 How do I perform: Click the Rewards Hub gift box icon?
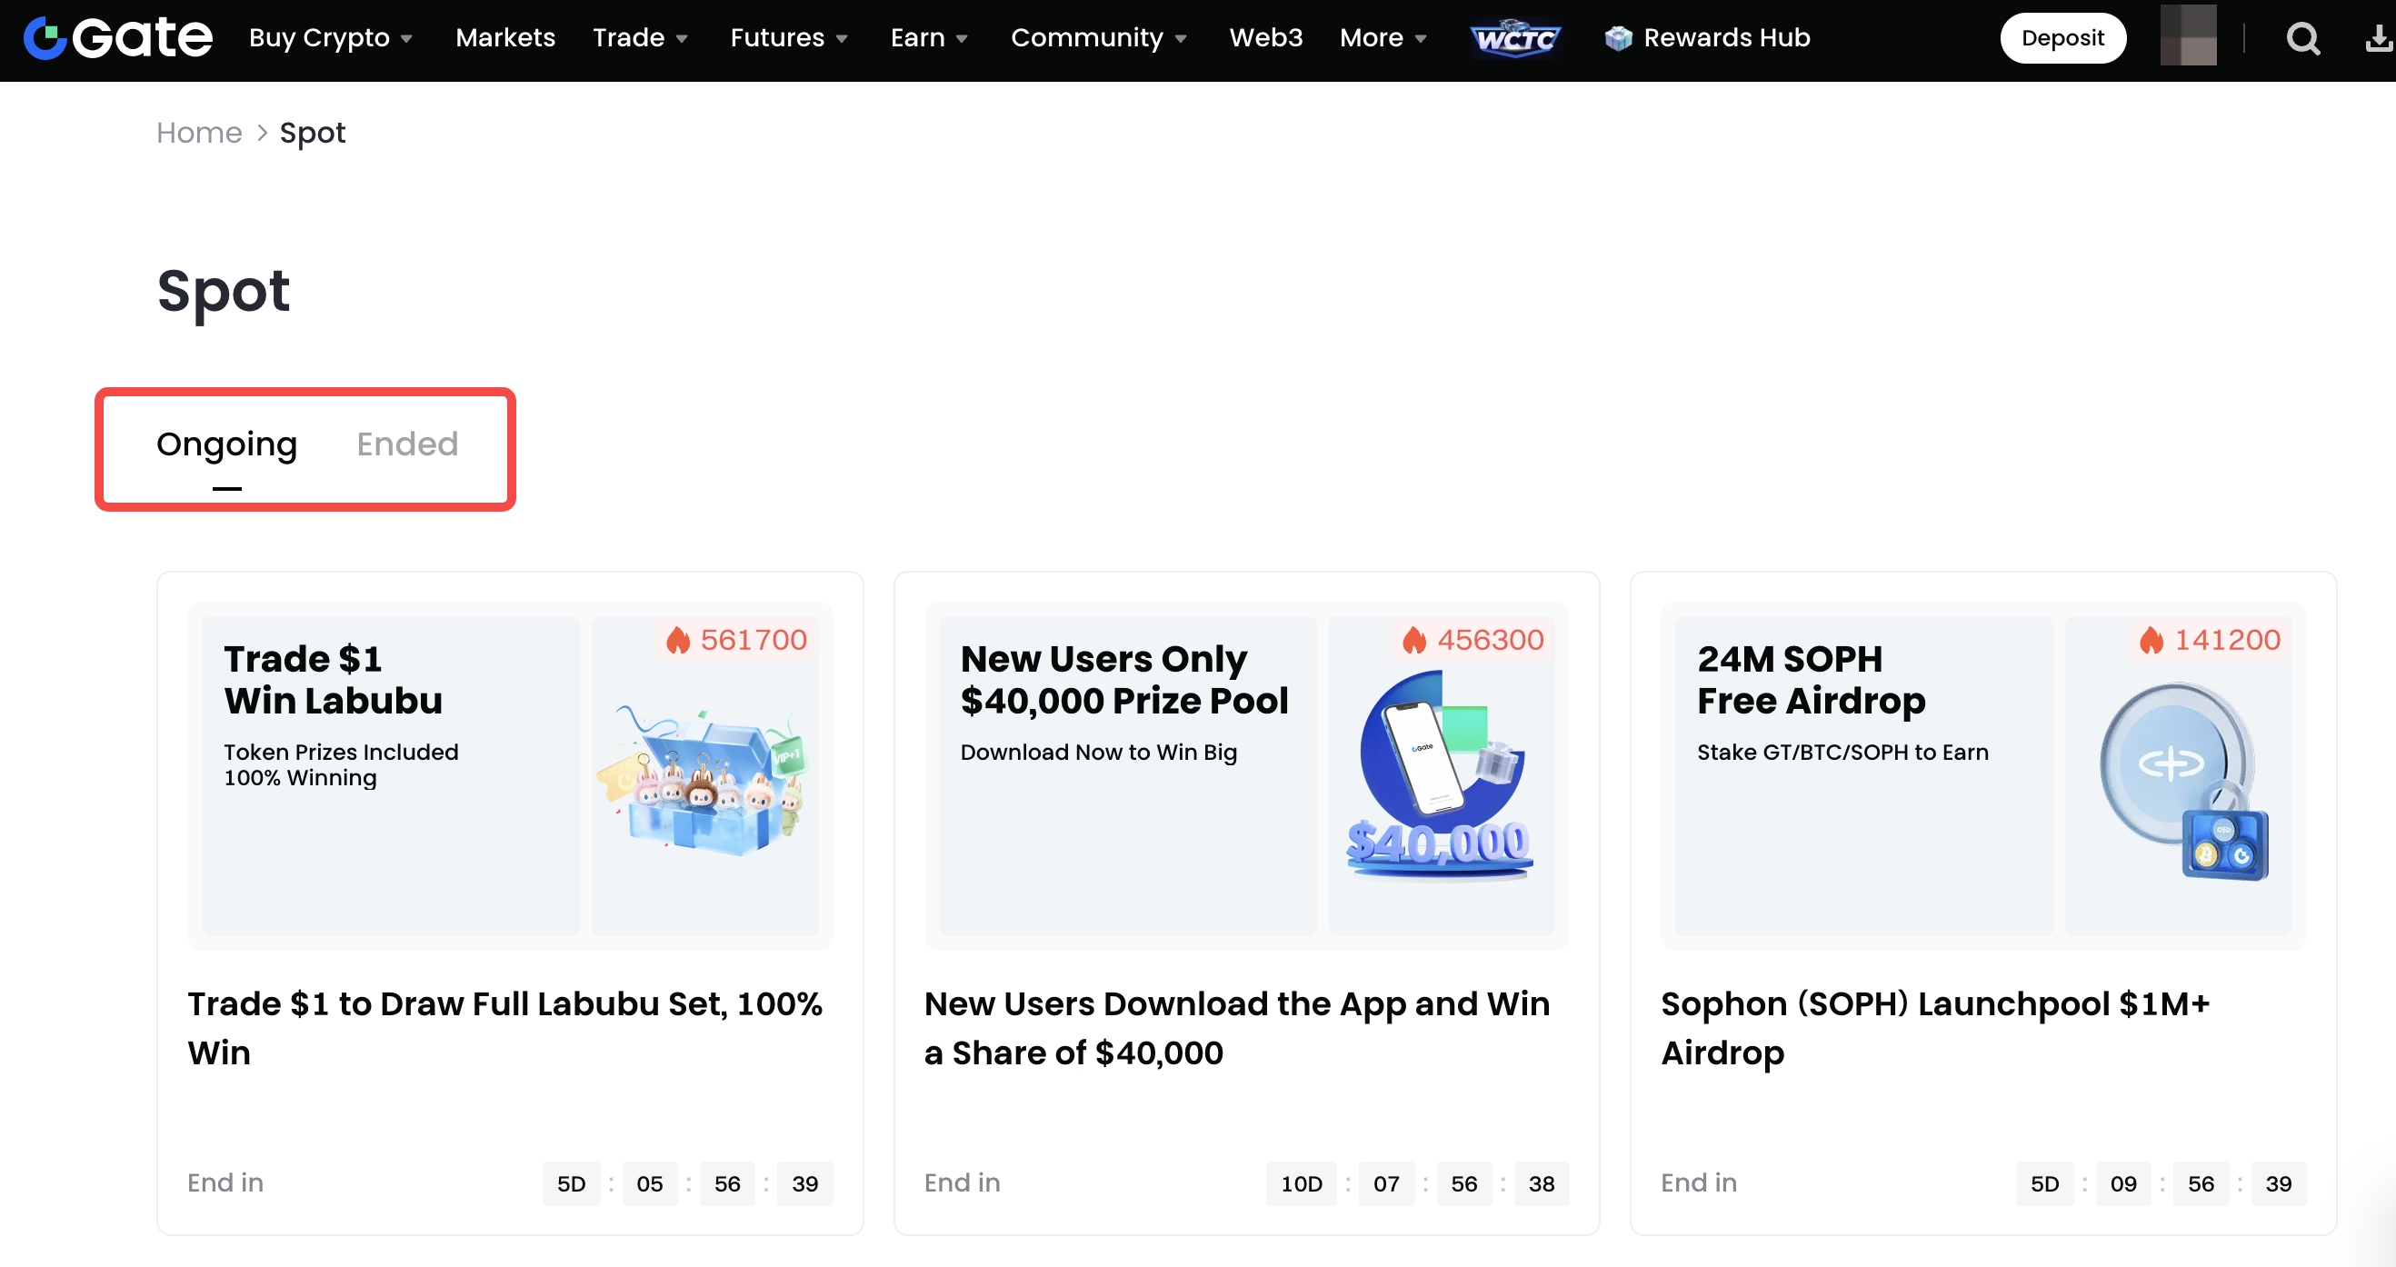1619,38
